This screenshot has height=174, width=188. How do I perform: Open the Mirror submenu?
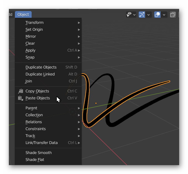point(48,36)
